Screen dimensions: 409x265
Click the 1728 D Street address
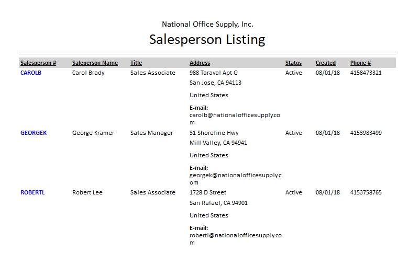click(208, 193)
